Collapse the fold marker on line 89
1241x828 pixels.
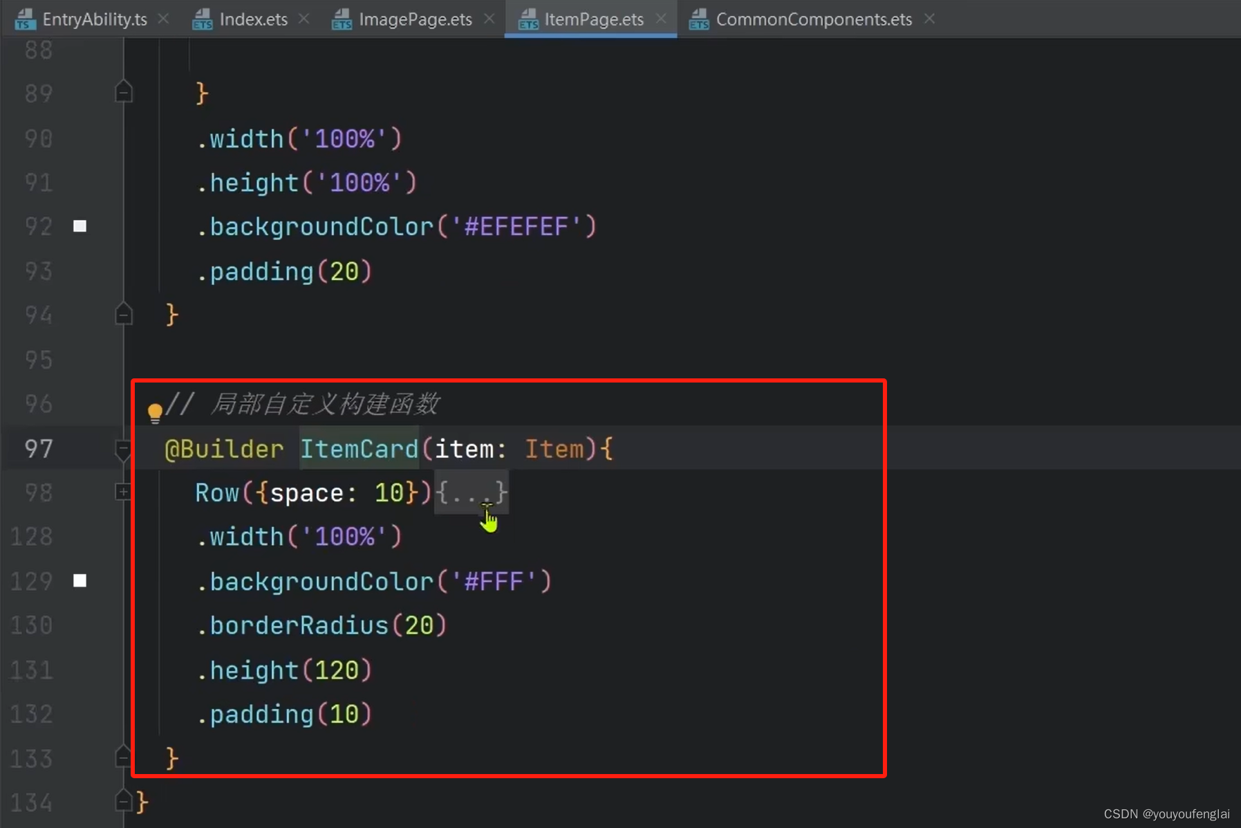123,91
